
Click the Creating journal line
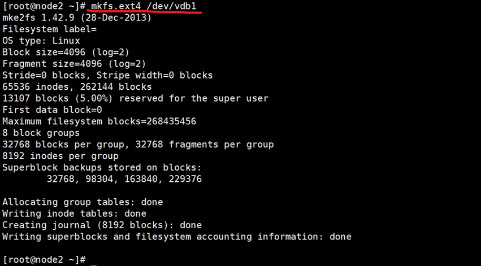coord(102,225)
